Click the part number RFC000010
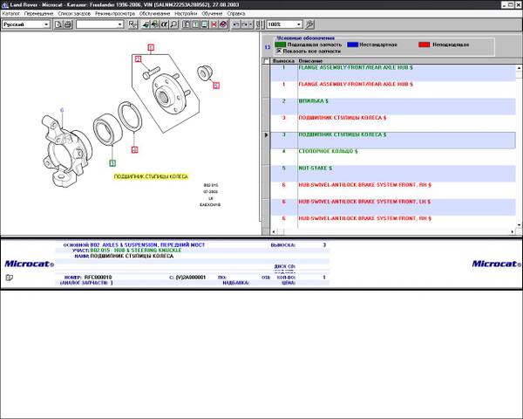 (98, 278)
